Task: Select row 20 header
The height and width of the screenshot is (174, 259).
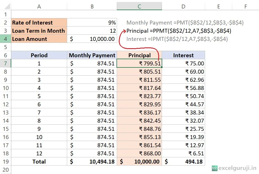Action: (x=5, y=170)
